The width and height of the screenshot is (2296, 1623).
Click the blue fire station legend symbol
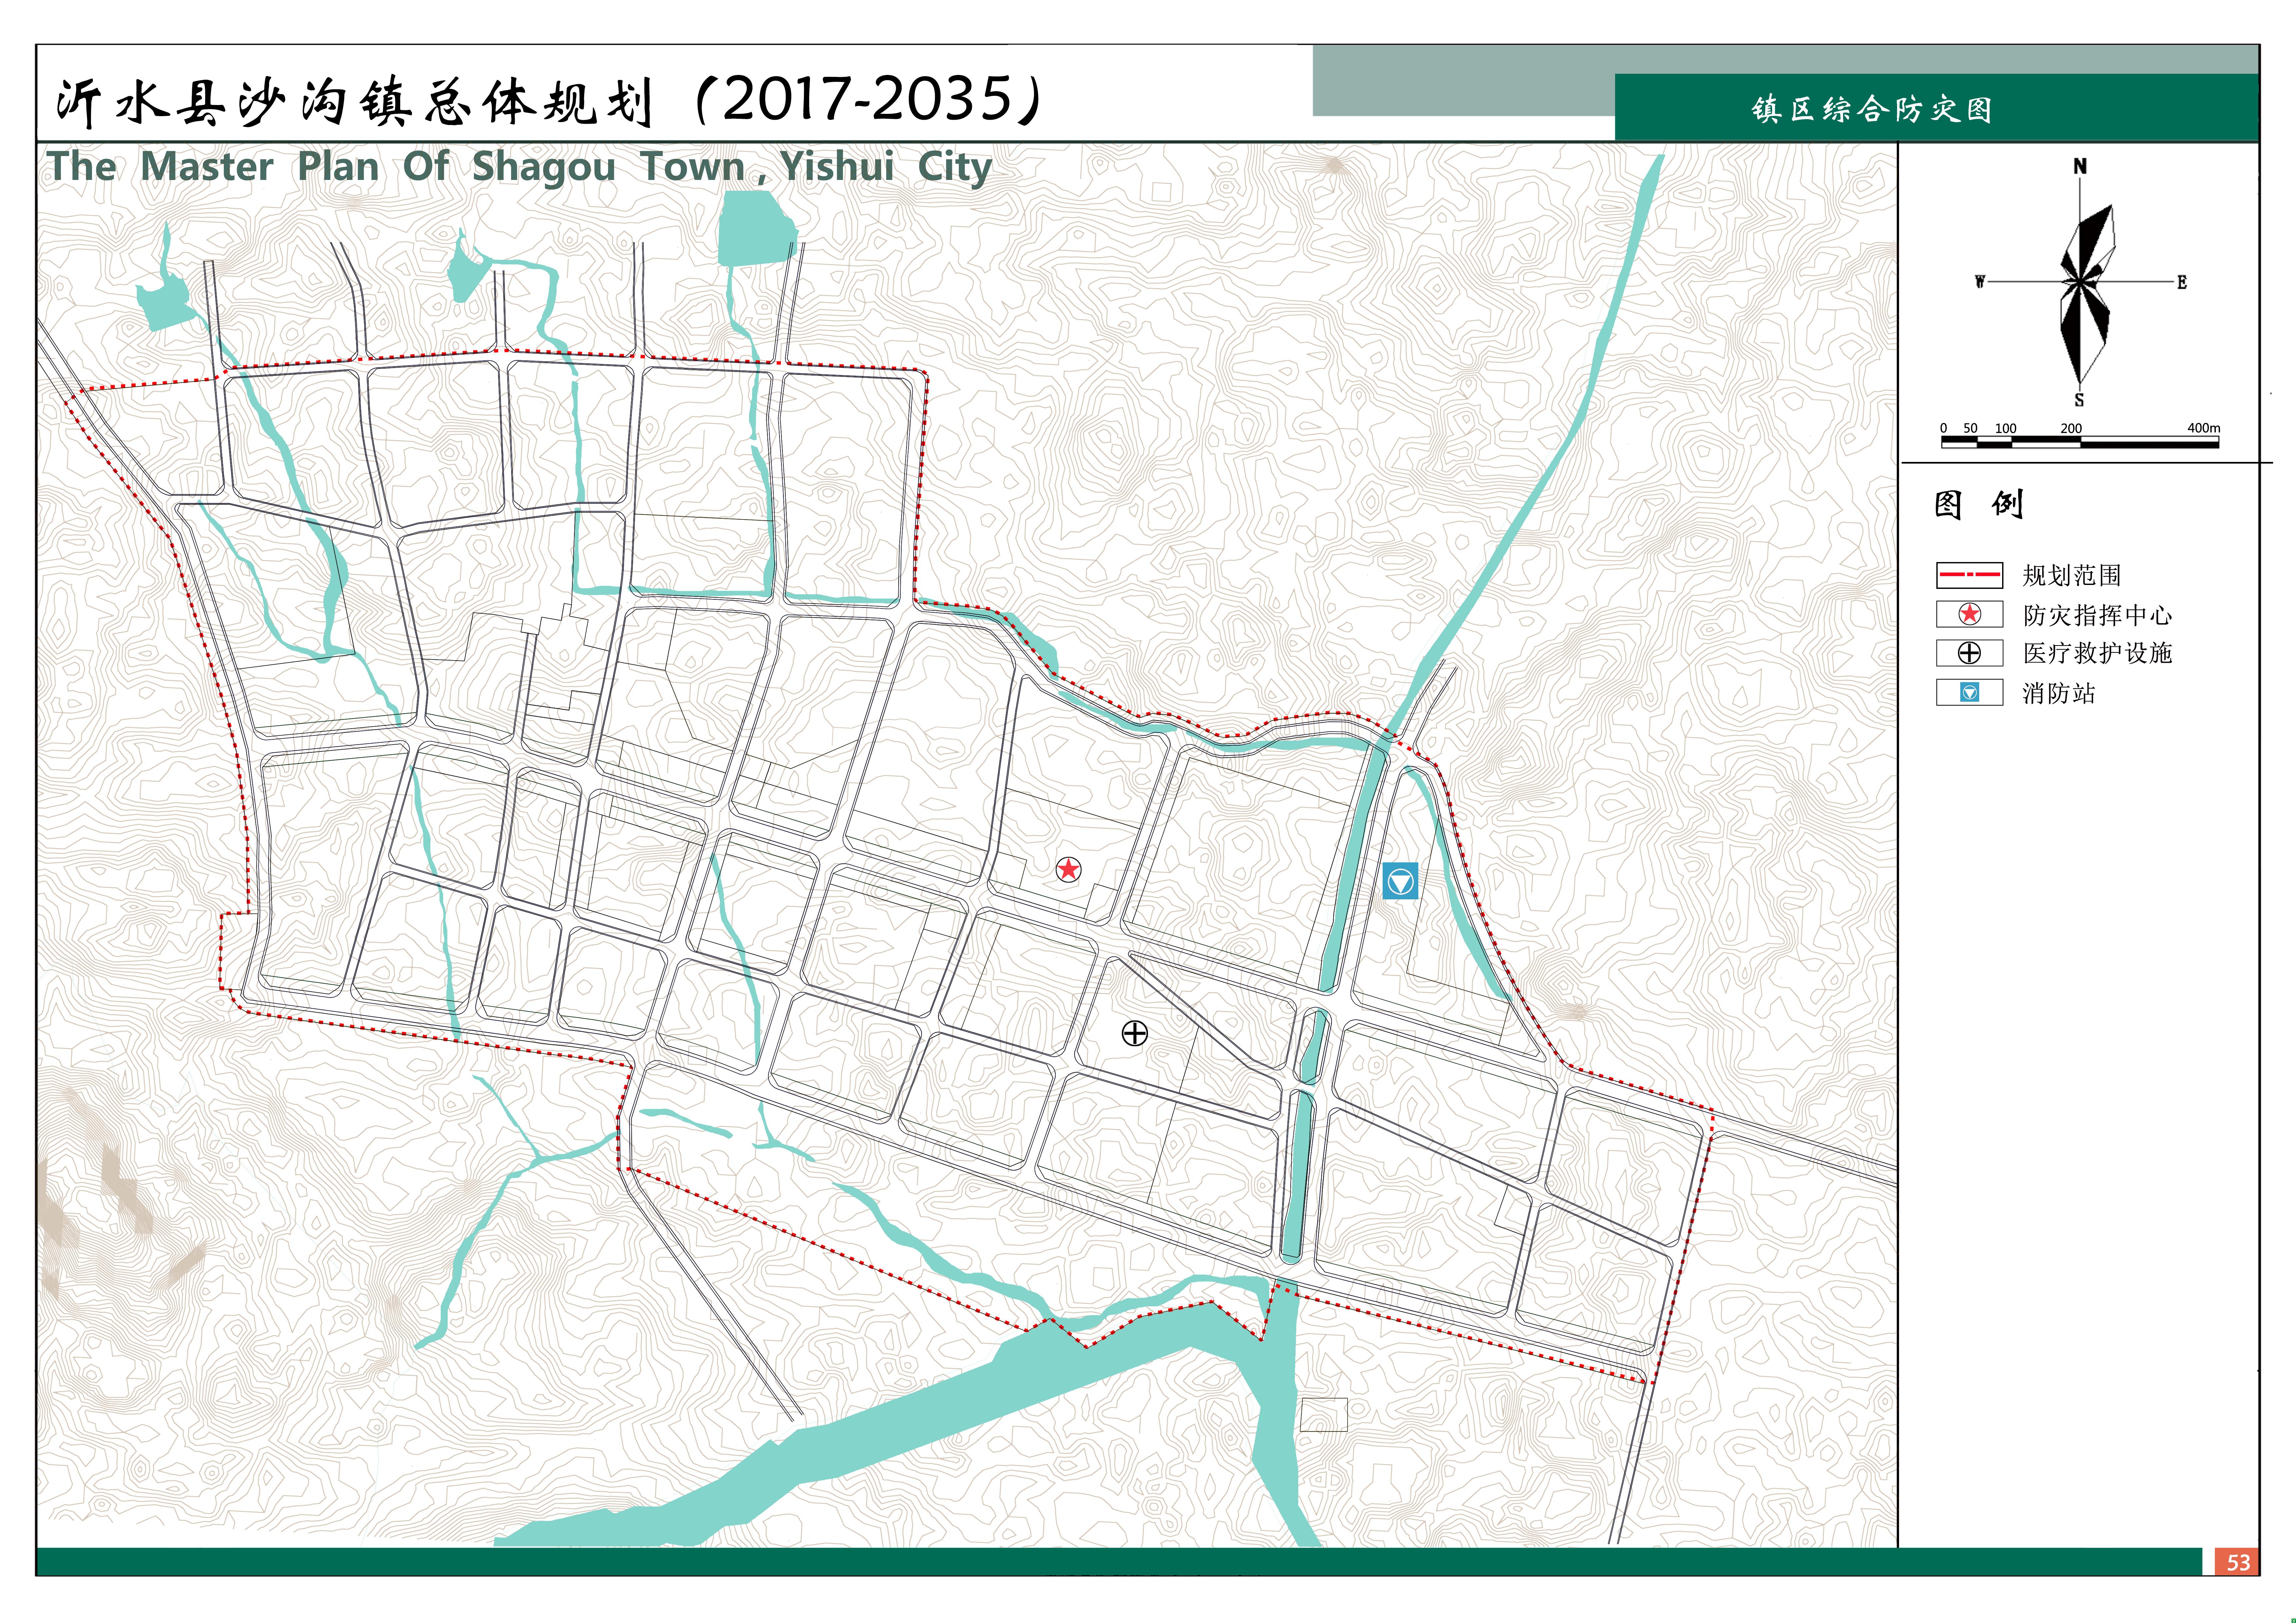(x=1969, y=692)
